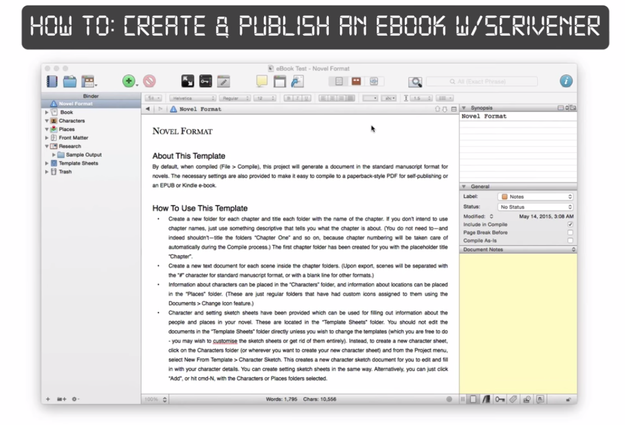
Task: Click the down arrow in editor header
Action: coord(445,109)
